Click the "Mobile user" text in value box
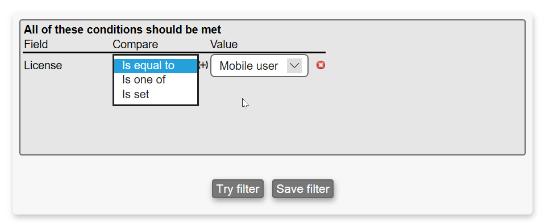This screenshot has width=545, height=223. pos(249,66)
